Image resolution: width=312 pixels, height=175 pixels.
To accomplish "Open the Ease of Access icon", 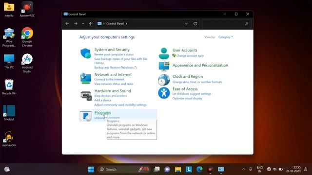I will point(164,93).
